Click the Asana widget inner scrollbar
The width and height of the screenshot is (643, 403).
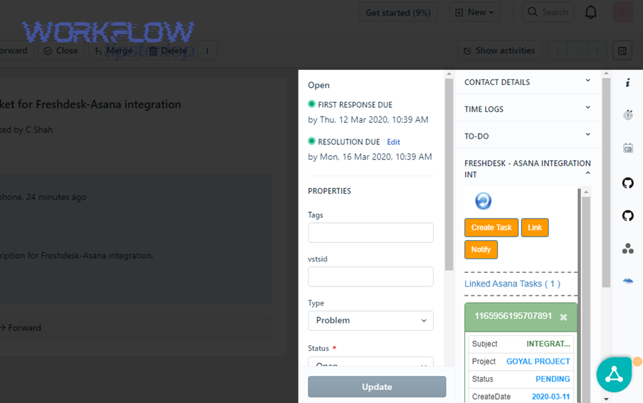click(586, 299)
